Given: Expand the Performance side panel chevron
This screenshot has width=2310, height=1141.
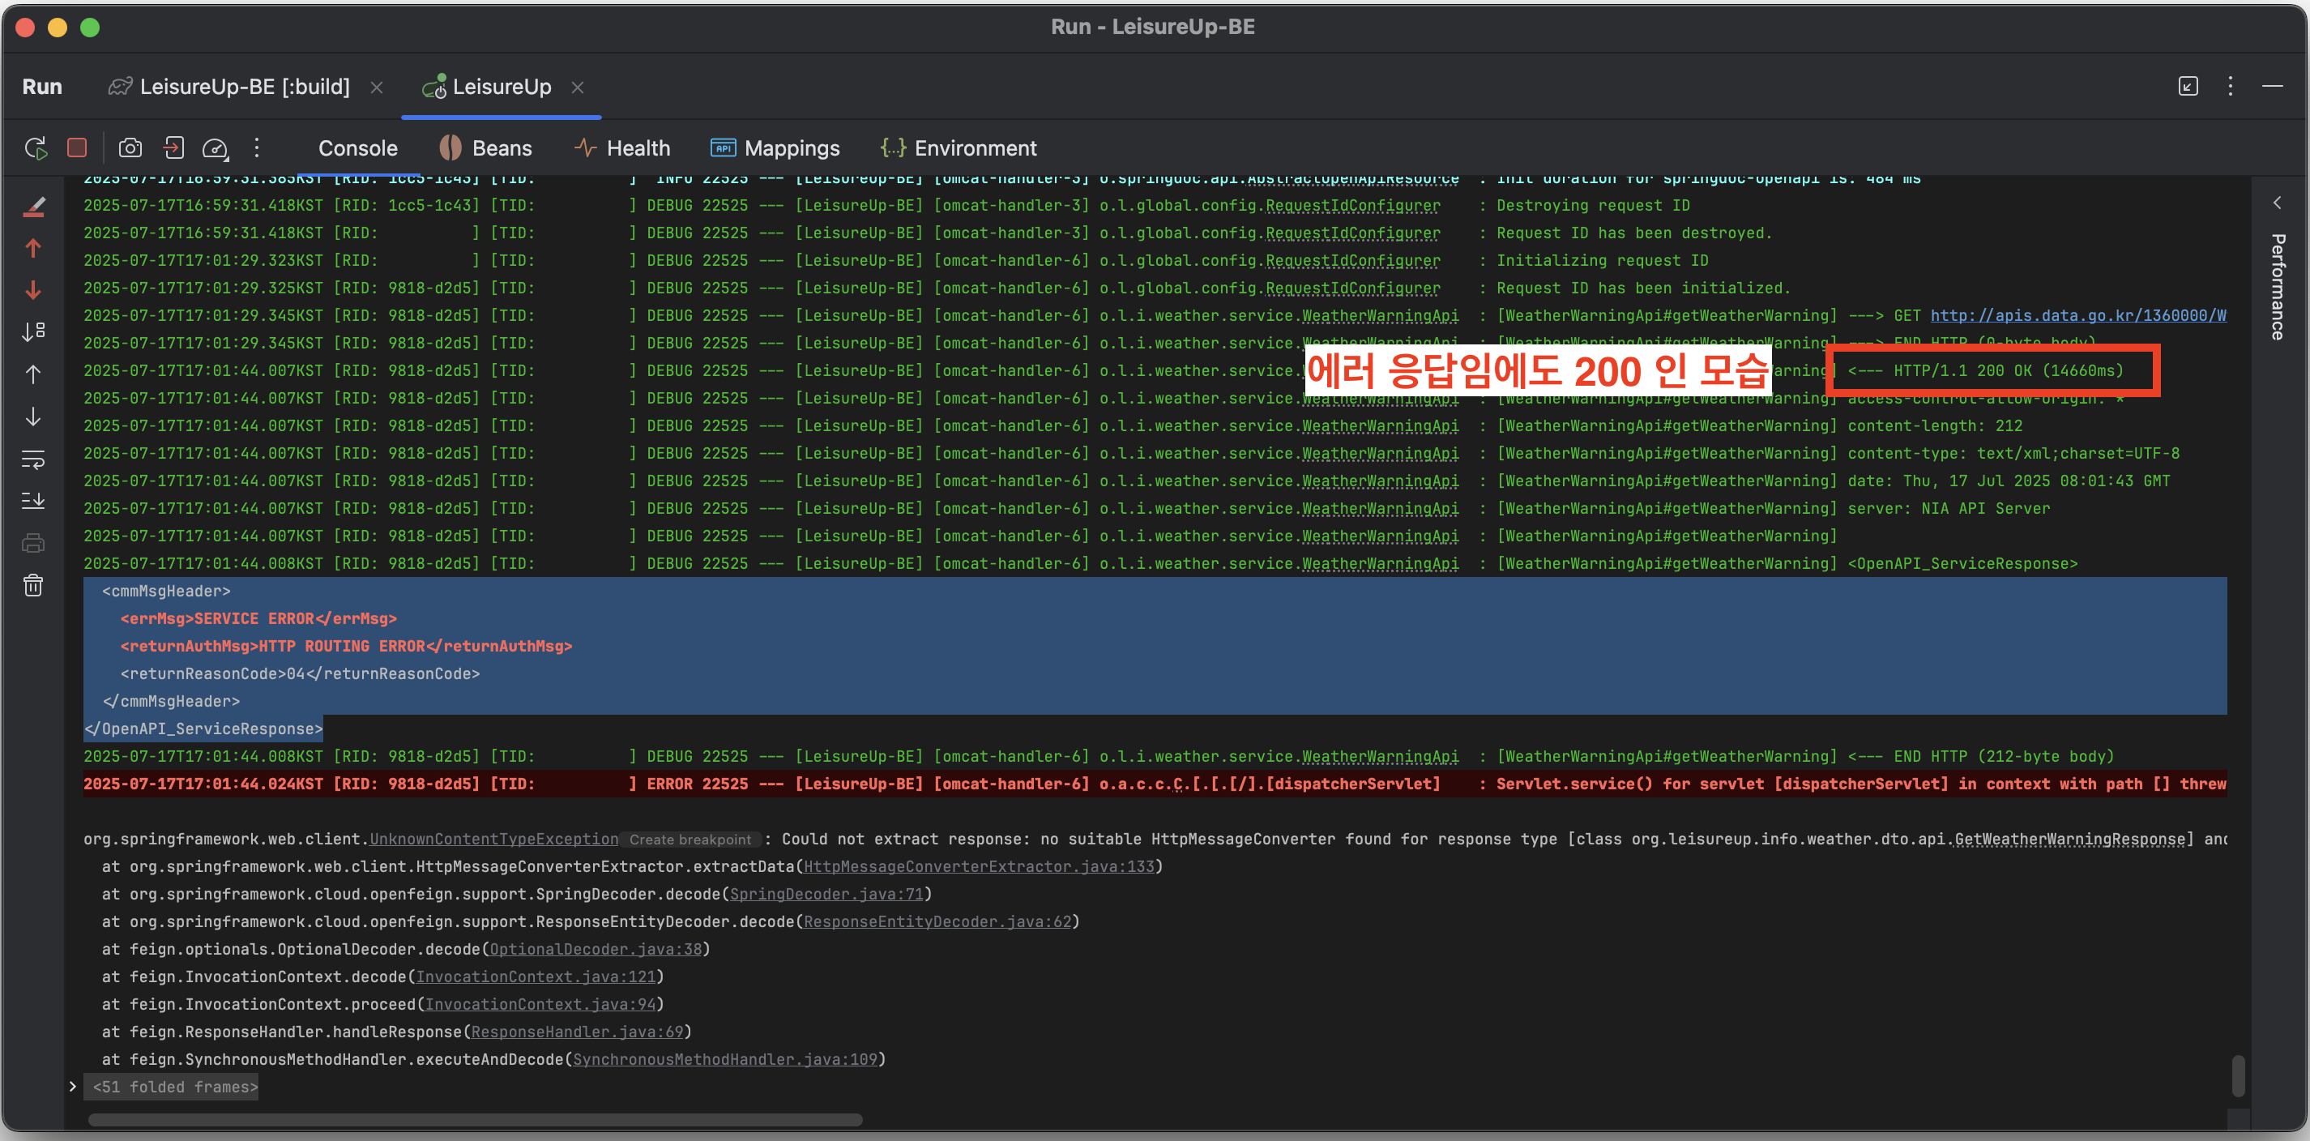Looking at the screenshot, I should click(2276, 203).
